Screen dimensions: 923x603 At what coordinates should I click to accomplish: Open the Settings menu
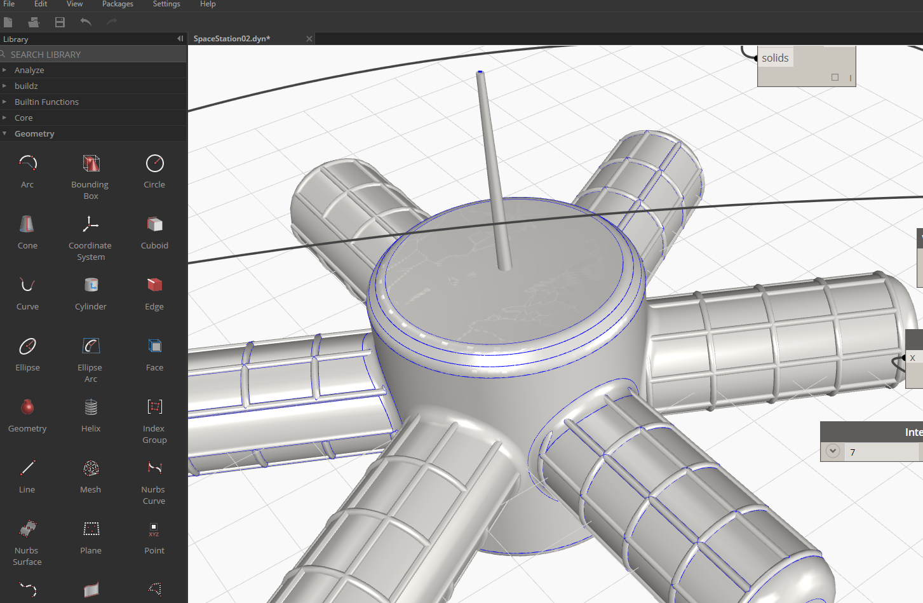click(166, 4)
